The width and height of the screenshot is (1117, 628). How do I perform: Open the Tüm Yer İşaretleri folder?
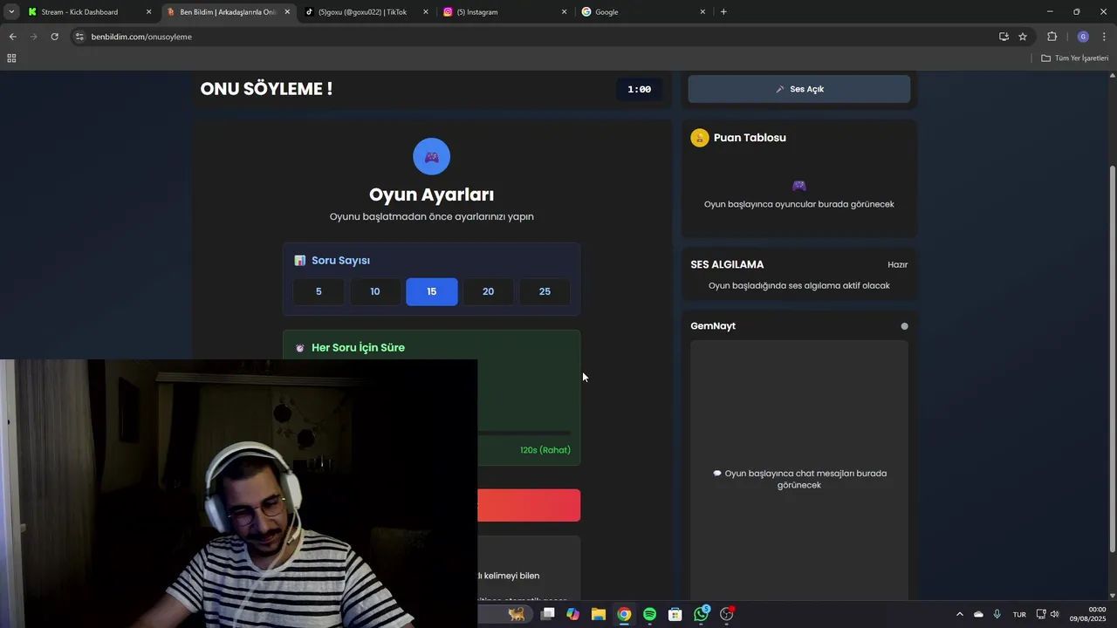(1075, 58)
